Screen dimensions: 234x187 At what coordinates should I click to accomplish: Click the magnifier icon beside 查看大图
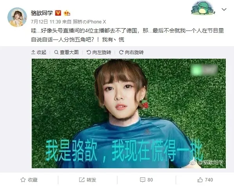56,52
